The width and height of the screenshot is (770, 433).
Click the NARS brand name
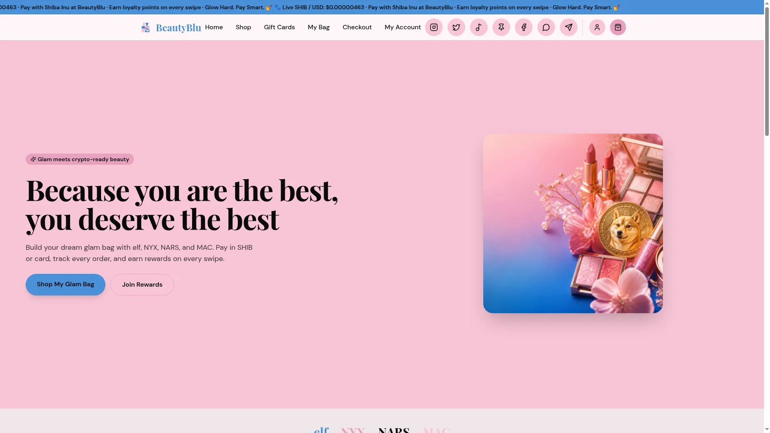[x=394, y=429]
